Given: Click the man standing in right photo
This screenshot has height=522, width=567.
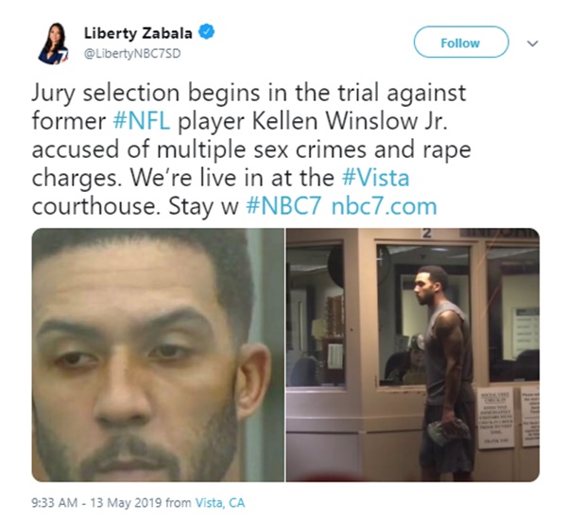Looking at the screenshot, I should click(x=444, y=373).
